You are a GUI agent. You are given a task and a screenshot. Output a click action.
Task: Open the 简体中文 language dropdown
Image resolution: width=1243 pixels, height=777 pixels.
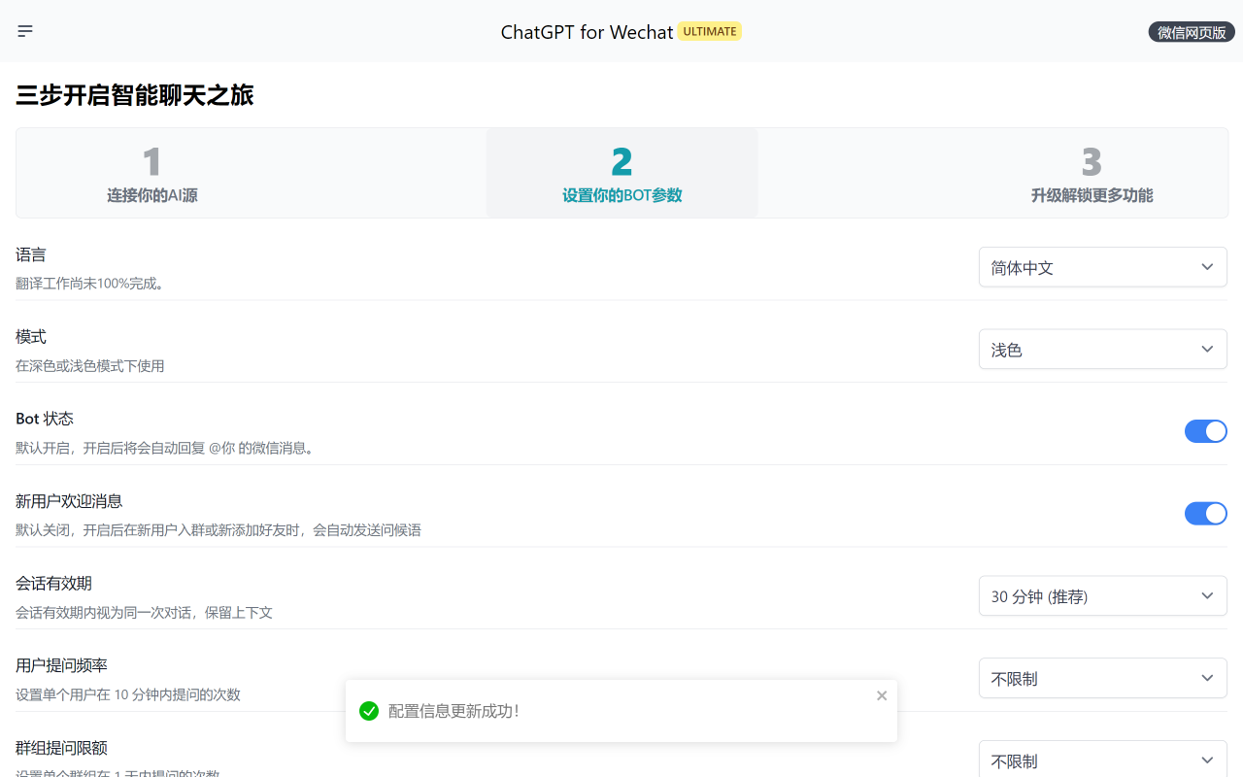1102,266
